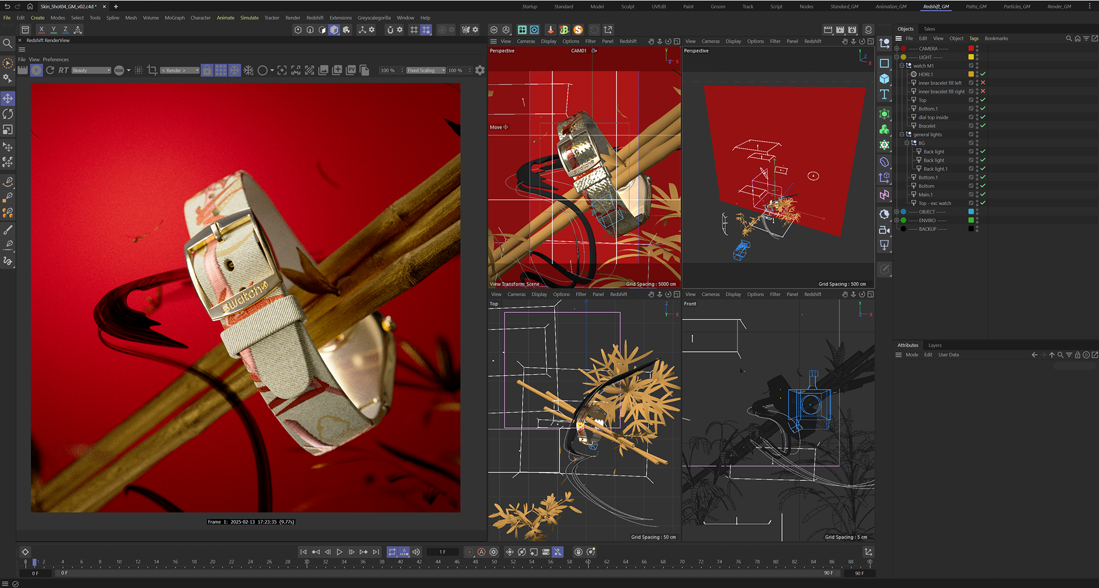Viewport: 1099px width, 588px height.
Task: Enable inner bracelet fill left light
Action: pos(983,83)
